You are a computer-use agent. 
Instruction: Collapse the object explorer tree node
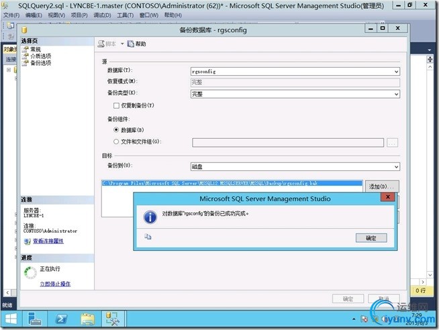9,70
